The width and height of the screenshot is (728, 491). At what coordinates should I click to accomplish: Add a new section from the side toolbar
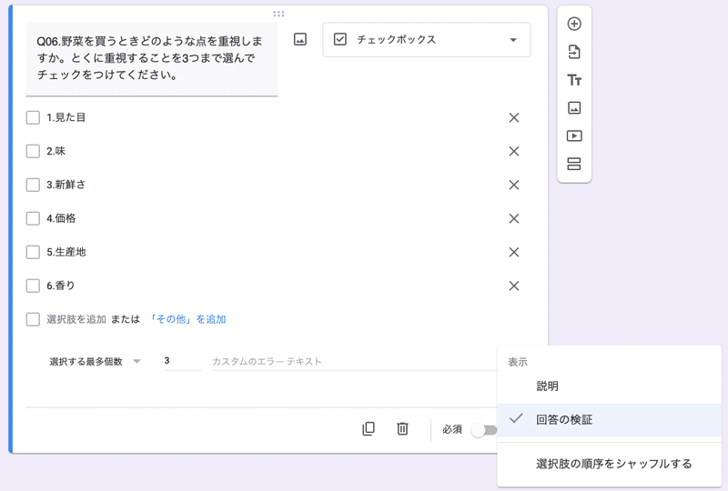[574, 164]
